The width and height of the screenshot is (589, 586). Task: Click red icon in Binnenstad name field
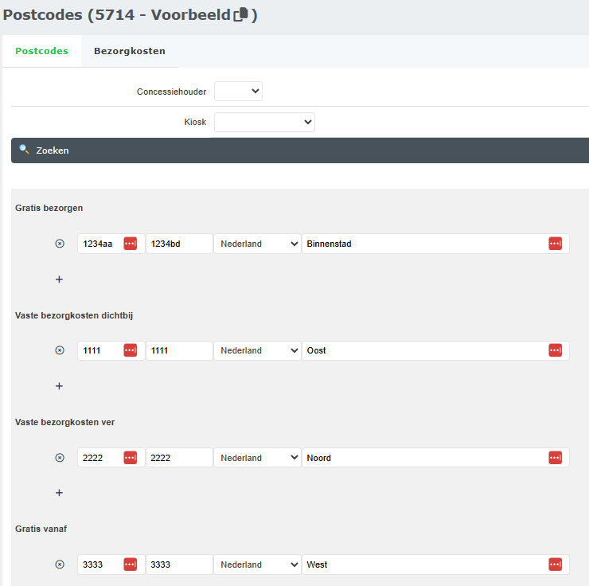click(x=555, y=244)
